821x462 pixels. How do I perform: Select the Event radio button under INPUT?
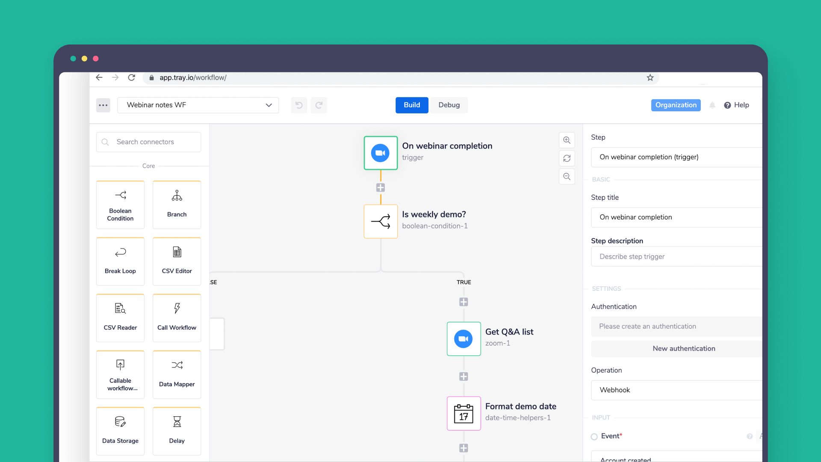(594, 436)
